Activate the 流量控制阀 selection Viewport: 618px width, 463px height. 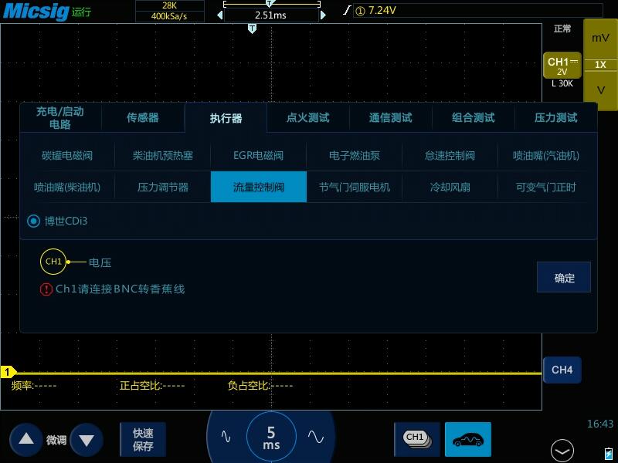[258, 187]
